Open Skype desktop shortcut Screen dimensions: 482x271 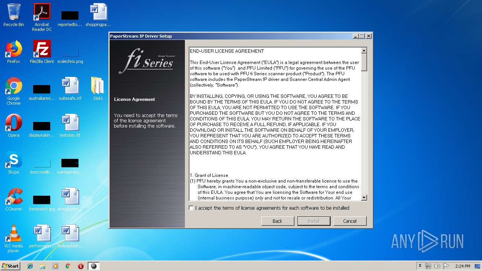tap(14, 163)
